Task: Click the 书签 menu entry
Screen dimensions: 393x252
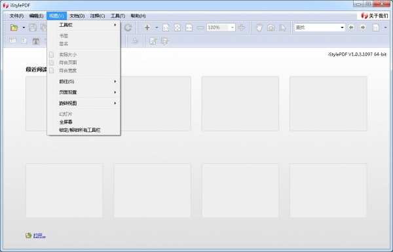Action: coord(84,36)
